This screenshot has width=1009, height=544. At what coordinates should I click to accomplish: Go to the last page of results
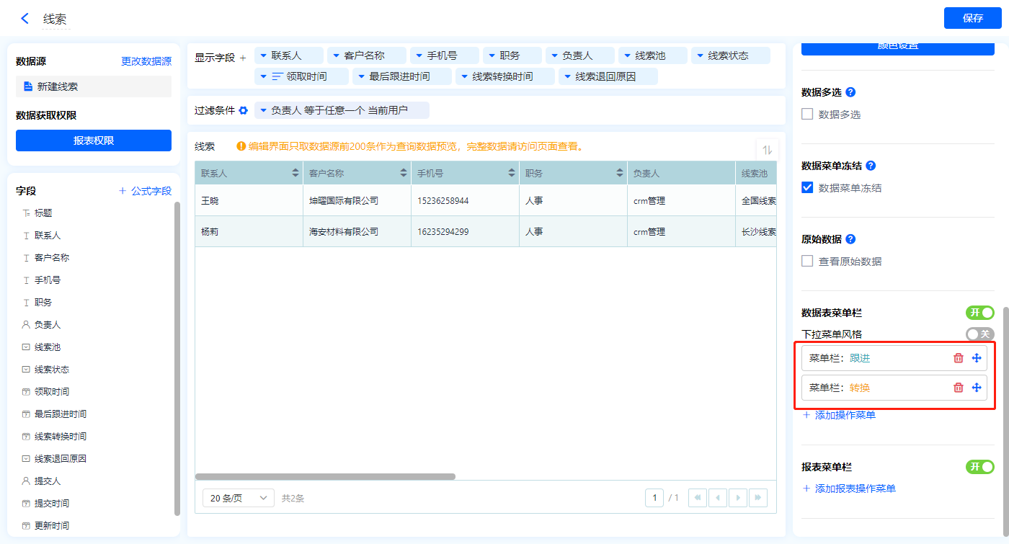[x=757, y=498]
